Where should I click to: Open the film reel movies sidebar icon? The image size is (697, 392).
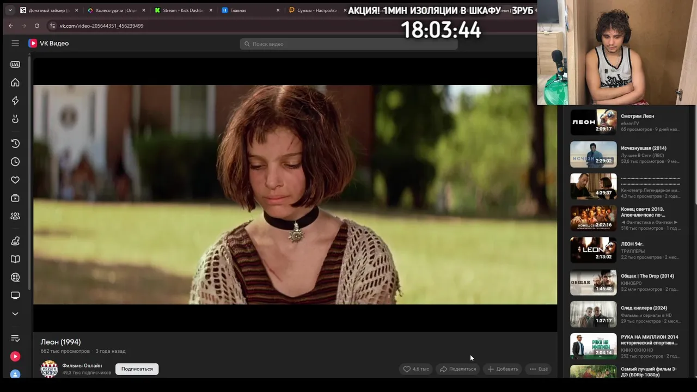(15, 277)
